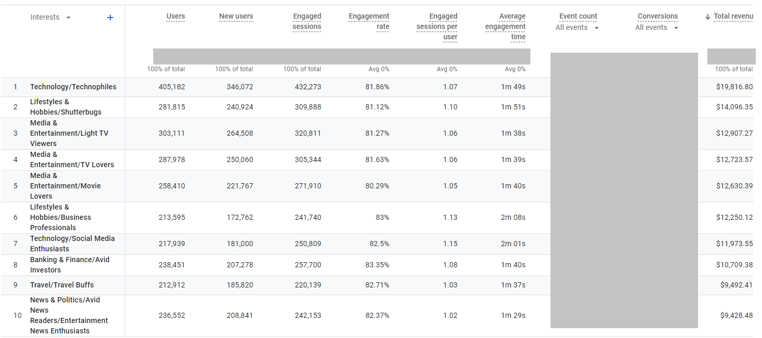This screenshot has height=338, width=762.
Task: Click the Event count dropdown caret
Action: coord(596,27)
